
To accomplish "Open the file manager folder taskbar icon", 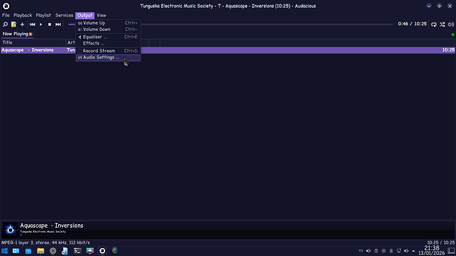I will 40,251.
